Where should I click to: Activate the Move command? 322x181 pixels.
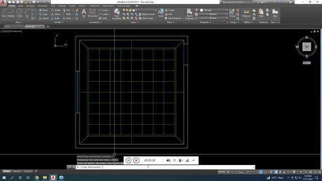[x=43, y=10]
